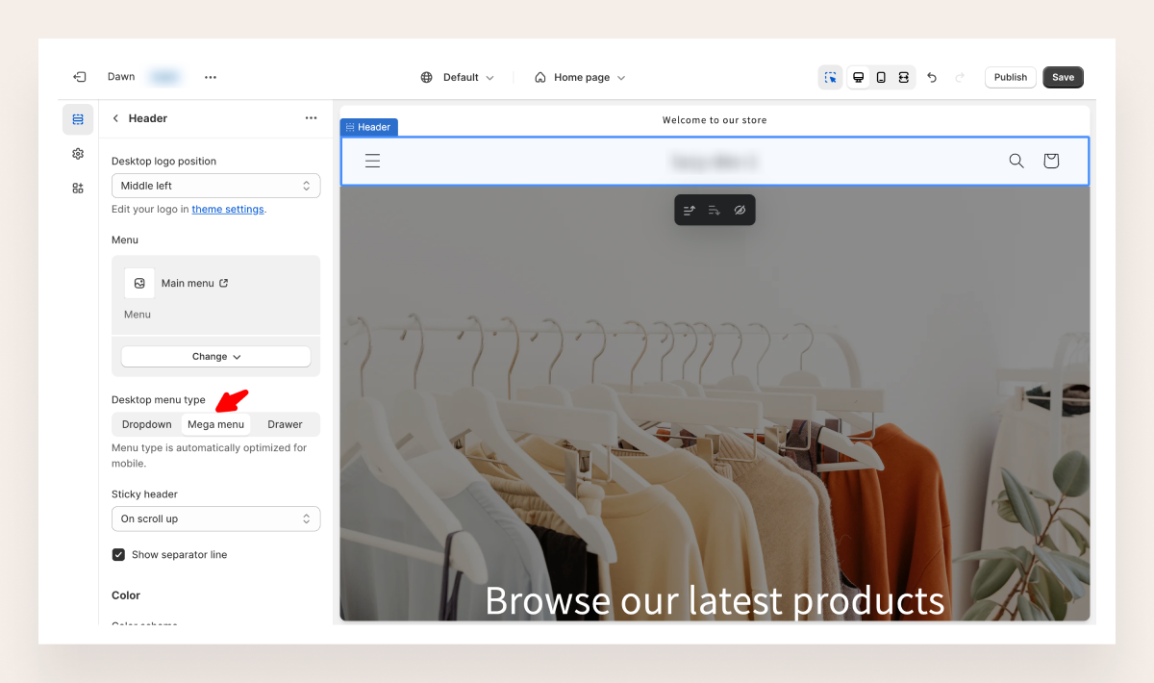
Task: Go back from Header panel
Action: 116,118
